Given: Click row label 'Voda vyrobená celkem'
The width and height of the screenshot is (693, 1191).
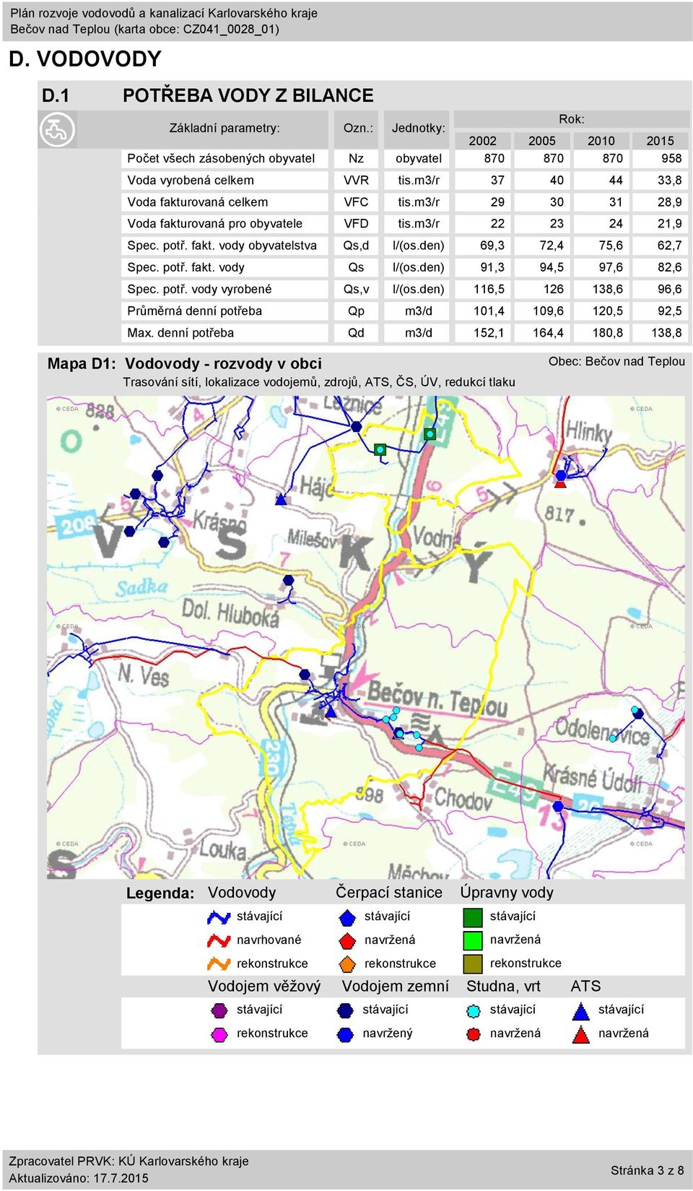Looking at the screenshot, I should click(191, 180).
